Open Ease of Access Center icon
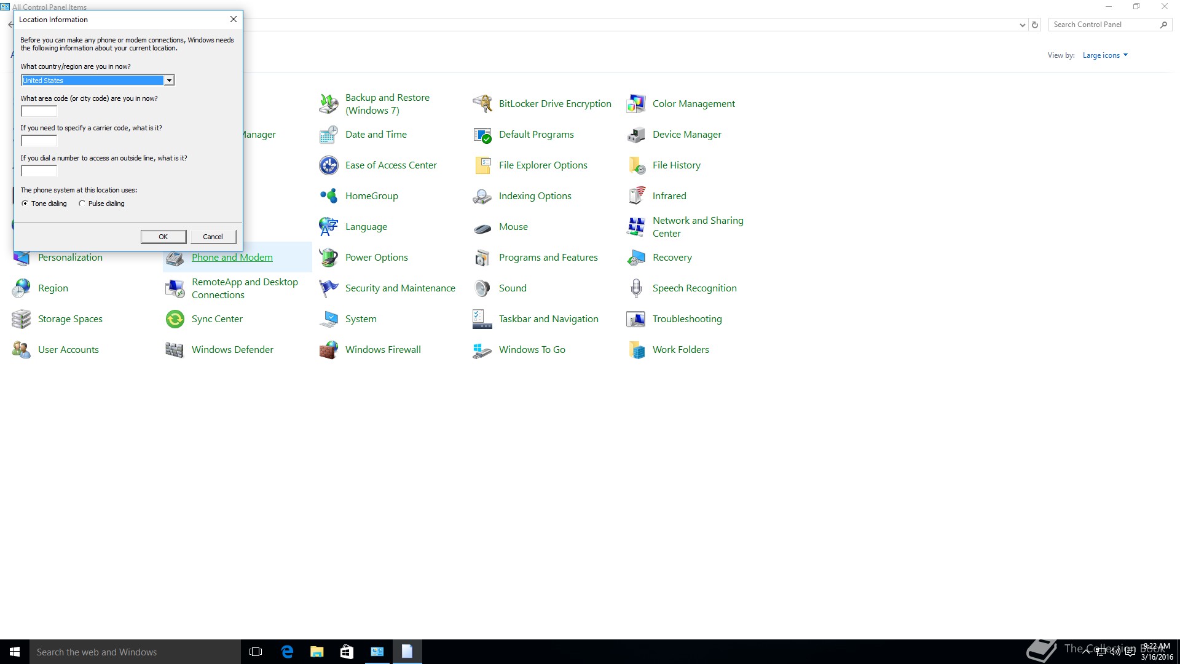The height and width of the screenshot is (664, 1180). (x=329, y=165)
